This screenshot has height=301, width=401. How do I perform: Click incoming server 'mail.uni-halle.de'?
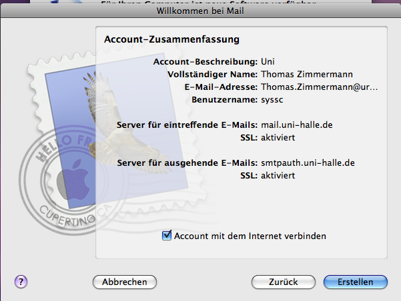tap(297, 125)
